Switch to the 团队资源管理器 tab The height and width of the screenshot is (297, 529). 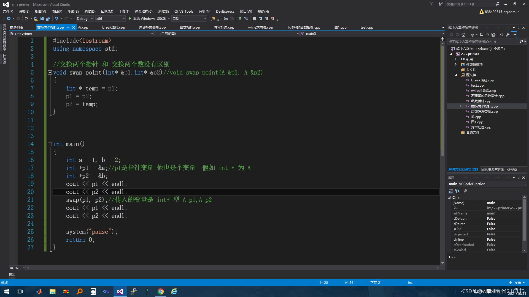pyautogui.click(x=493, y=169)
